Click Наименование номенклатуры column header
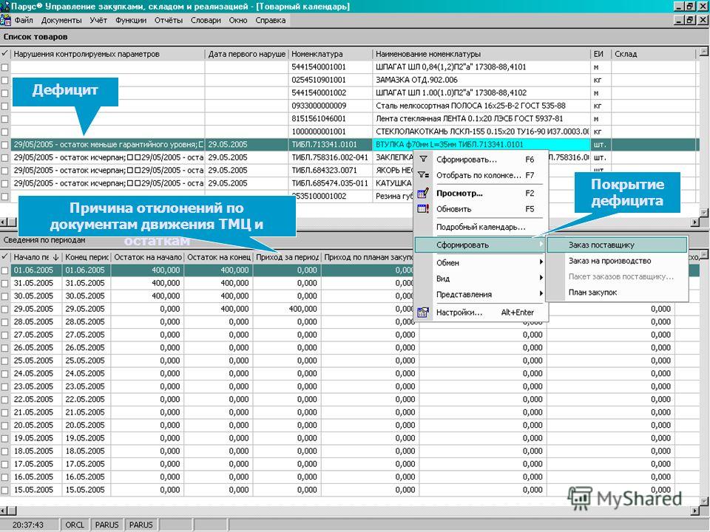 [x=481, y=54]
